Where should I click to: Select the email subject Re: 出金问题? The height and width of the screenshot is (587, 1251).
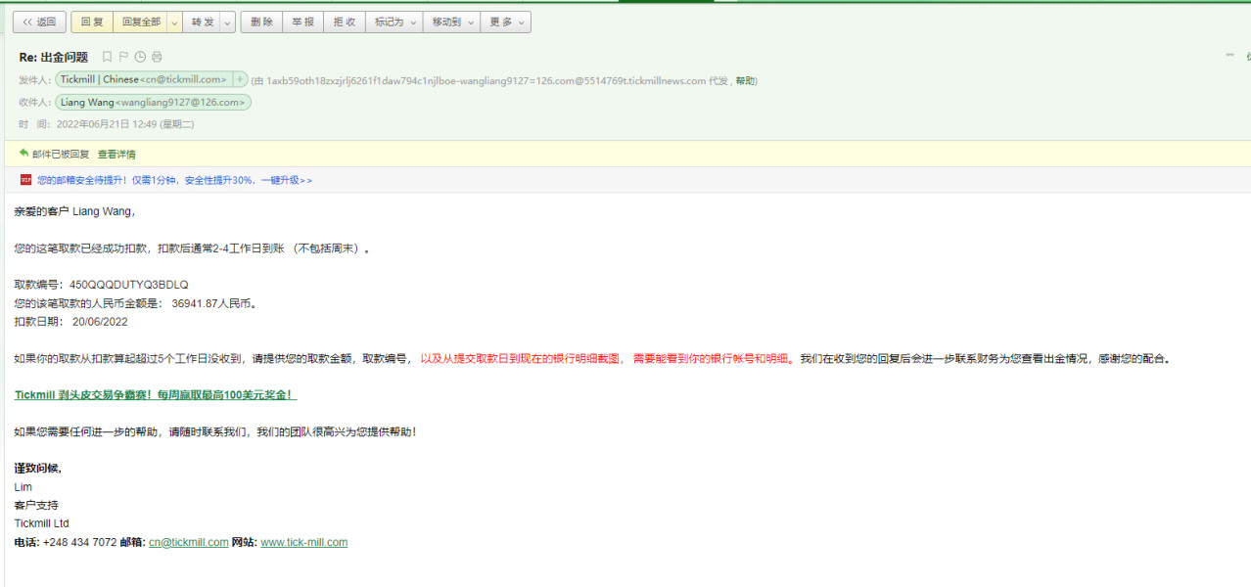(54, 57)
